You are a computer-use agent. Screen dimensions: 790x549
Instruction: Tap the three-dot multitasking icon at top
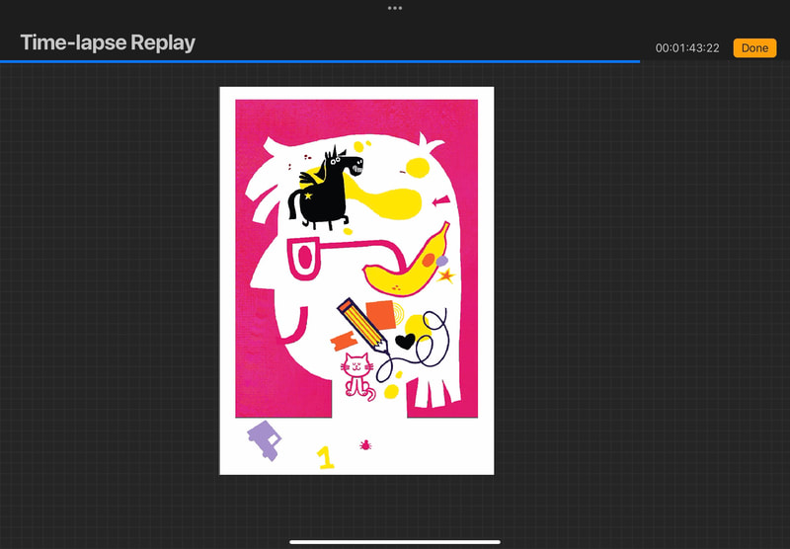click(x=395, y=7)
